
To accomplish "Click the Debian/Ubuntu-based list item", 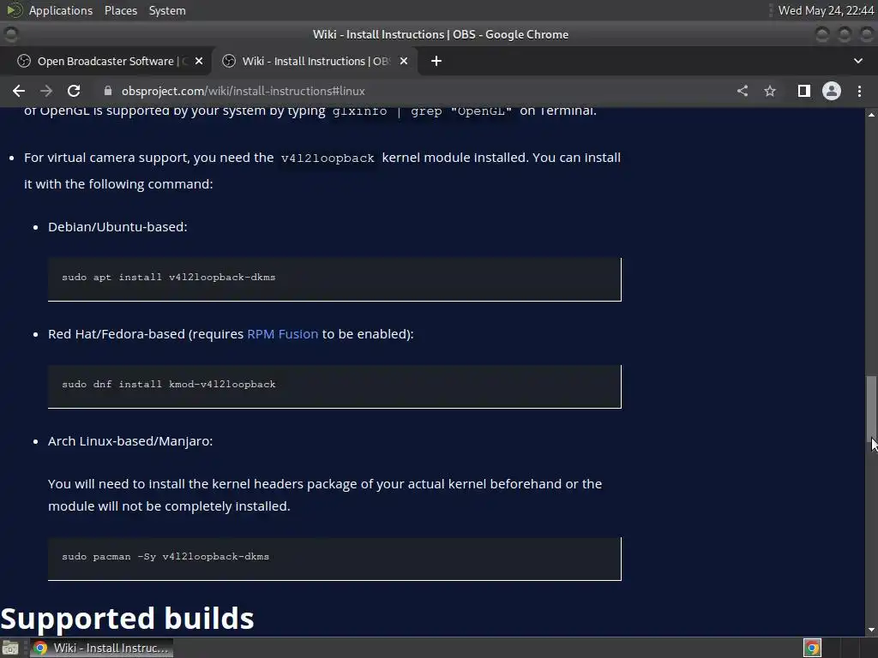I will point(117,226).
